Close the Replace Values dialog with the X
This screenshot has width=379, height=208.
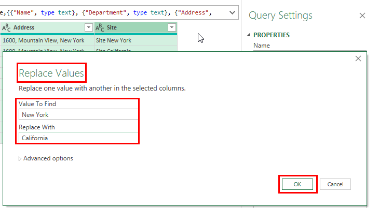click(358, 58)
